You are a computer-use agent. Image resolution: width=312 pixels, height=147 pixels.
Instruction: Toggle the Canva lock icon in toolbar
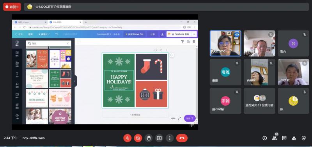point(188,42)
